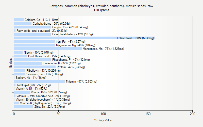Click the Thiamin - 57% (0.853mg) label
This screenshot has width=203, height=127.
[81, 82]
